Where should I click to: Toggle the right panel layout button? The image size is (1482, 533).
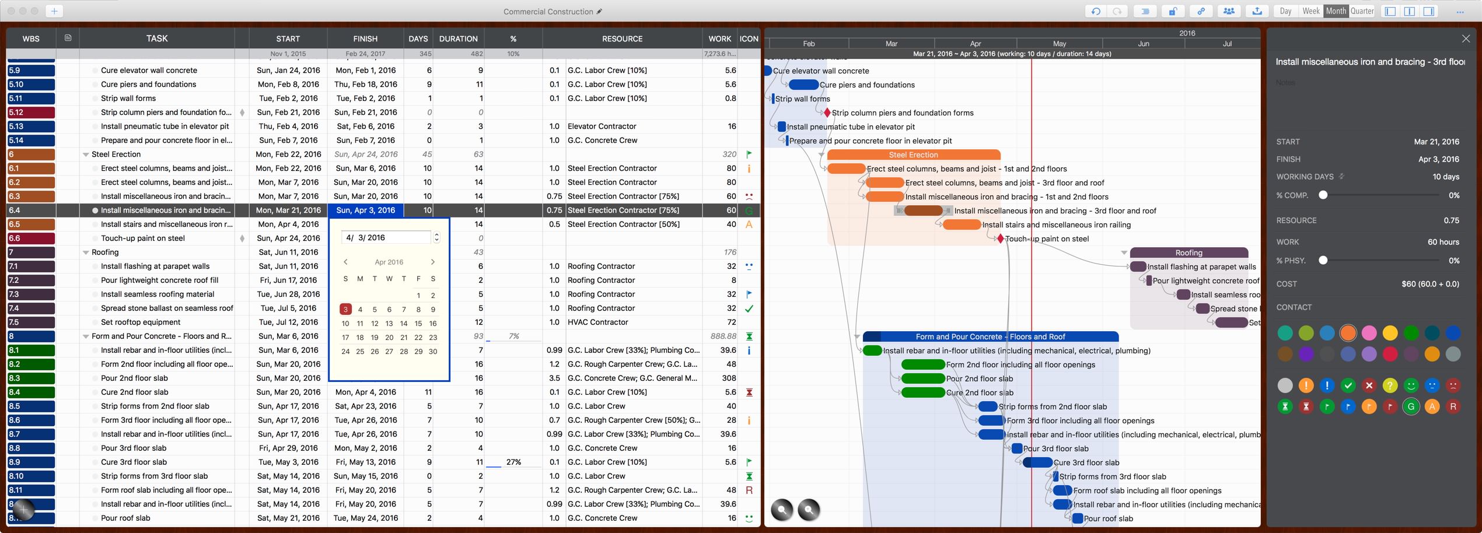click(1429, 11)
